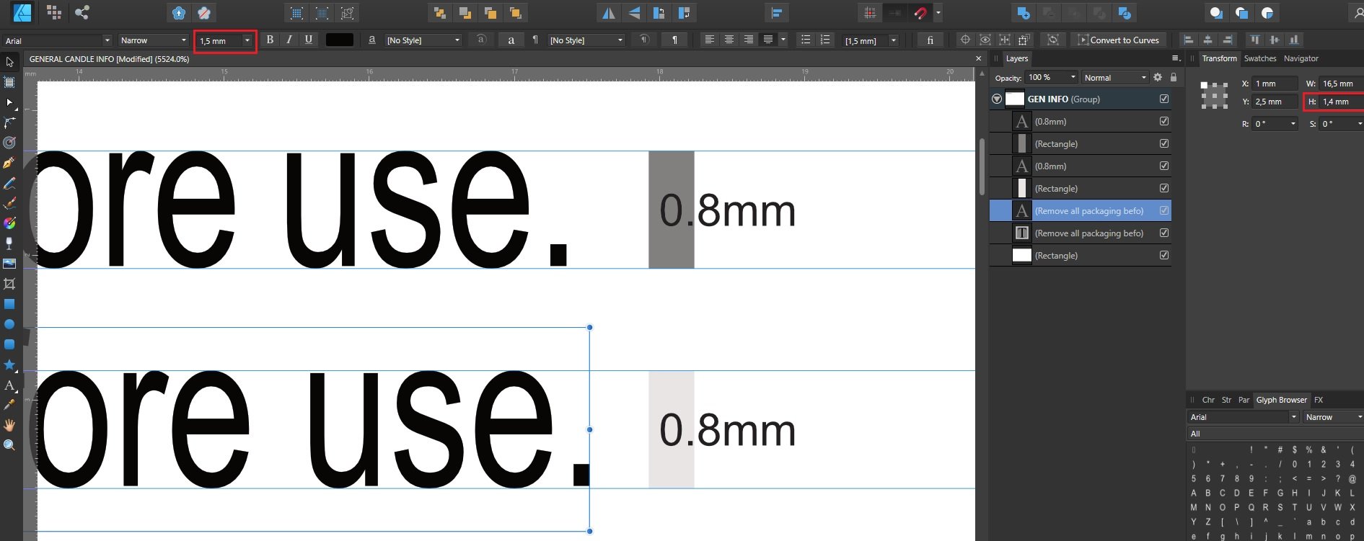This screenshot has width=1364, height=541.
Task: Select the Ellipse shape tool
Action: [9, 324]
